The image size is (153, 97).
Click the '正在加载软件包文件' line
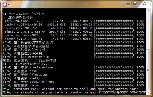pyautogui.click(x=73, y=50)
